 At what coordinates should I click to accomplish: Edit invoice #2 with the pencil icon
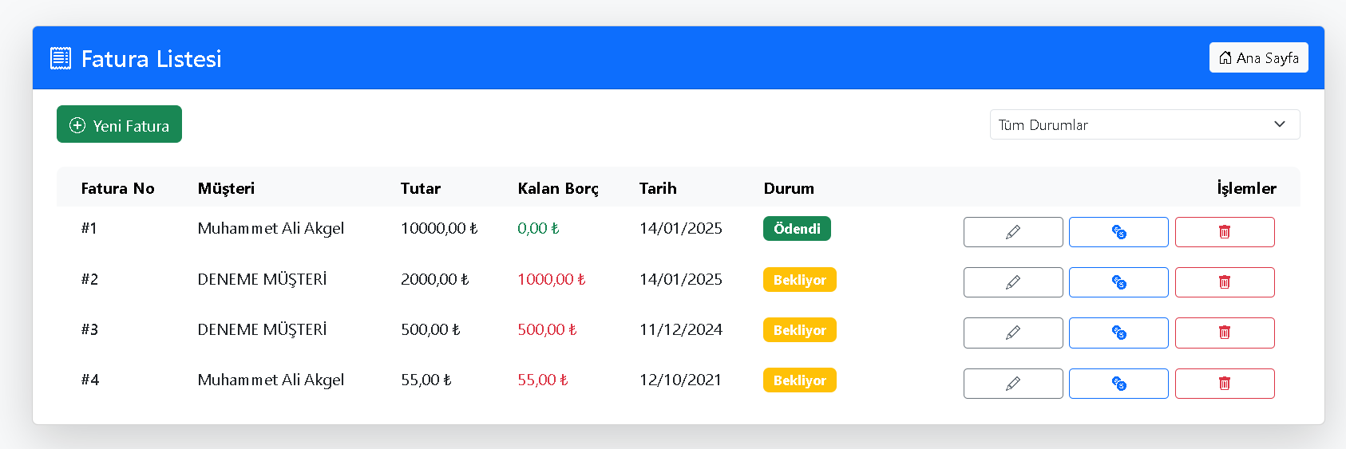point(1012,282)
